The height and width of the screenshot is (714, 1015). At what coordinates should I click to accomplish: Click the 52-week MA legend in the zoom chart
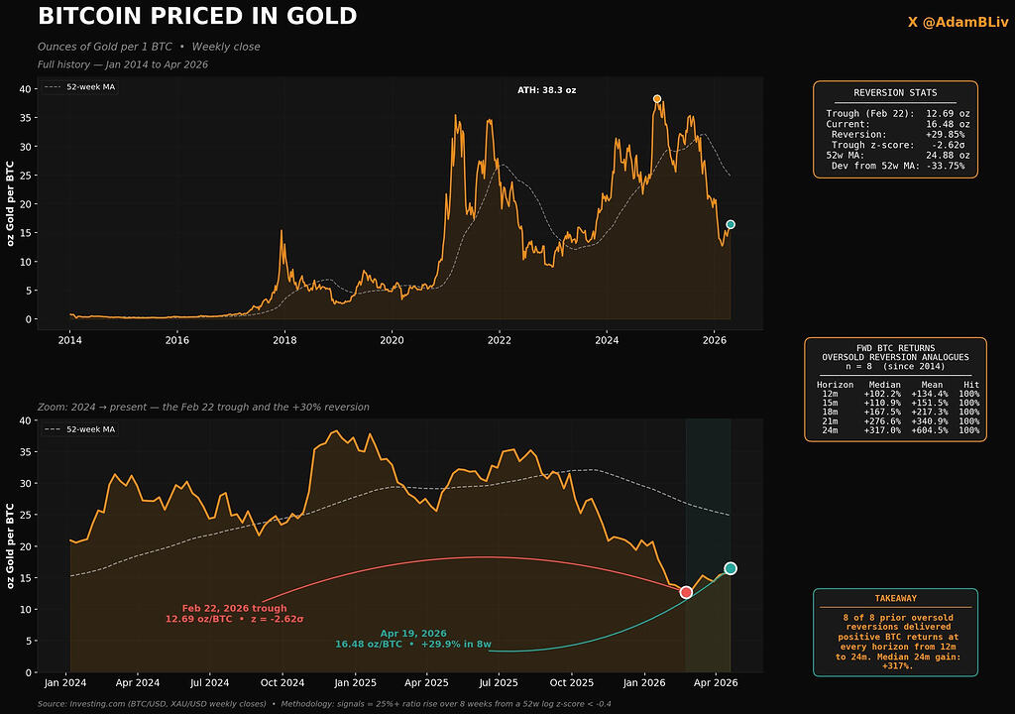(x=80, y=429)
